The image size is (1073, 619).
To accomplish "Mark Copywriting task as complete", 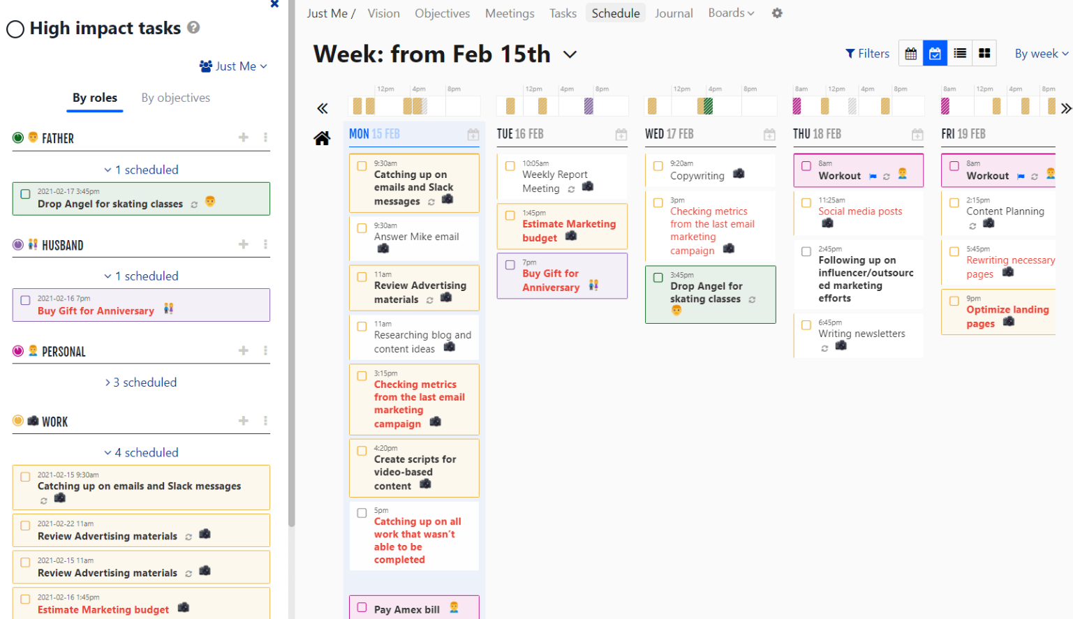I will (x=658, y=166).
